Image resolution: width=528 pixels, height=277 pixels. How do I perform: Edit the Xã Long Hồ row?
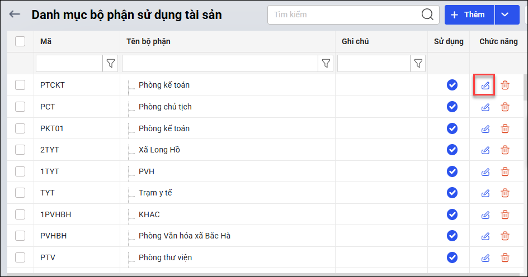(485, 150)
